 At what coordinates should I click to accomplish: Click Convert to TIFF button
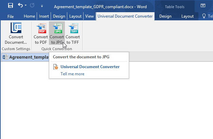pyautogui.click(x=73, y=33)
